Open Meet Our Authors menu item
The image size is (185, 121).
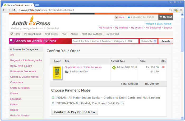[92, 34]
